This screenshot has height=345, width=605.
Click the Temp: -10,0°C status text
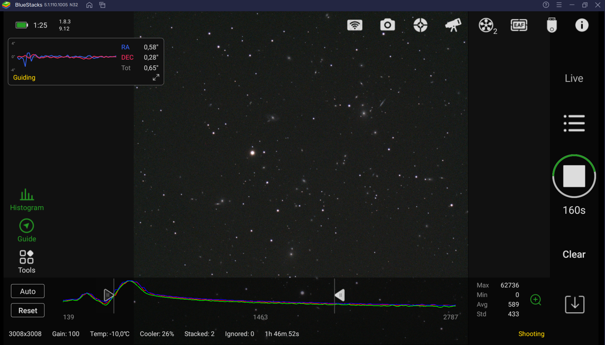[x=110, y=334]
